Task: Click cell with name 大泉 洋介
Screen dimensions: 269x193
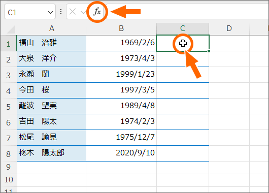Action: pyautogui.click(x=51, y=59)
